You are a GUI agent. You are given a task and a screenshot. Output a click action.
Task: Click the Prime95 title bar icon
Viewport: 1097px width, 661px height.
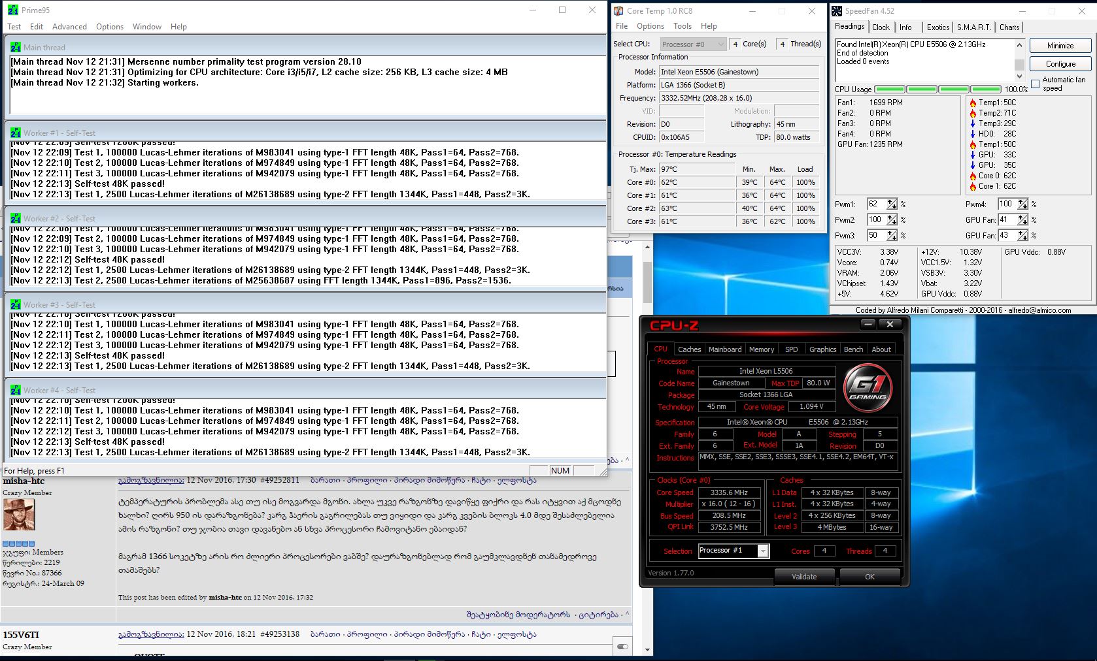click(12, 10)
